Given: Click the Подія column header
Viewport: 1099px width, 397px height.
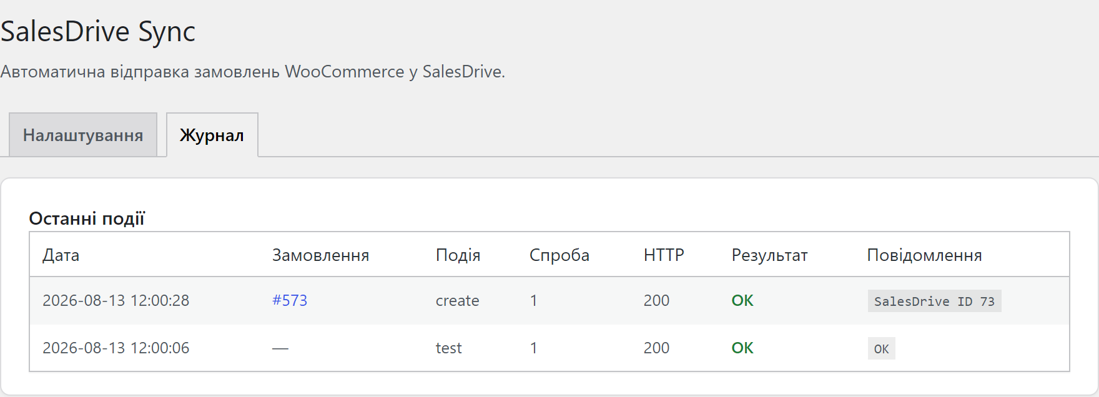Looking at the screenshot, I should pyautogui.click(x=458, y=255).
